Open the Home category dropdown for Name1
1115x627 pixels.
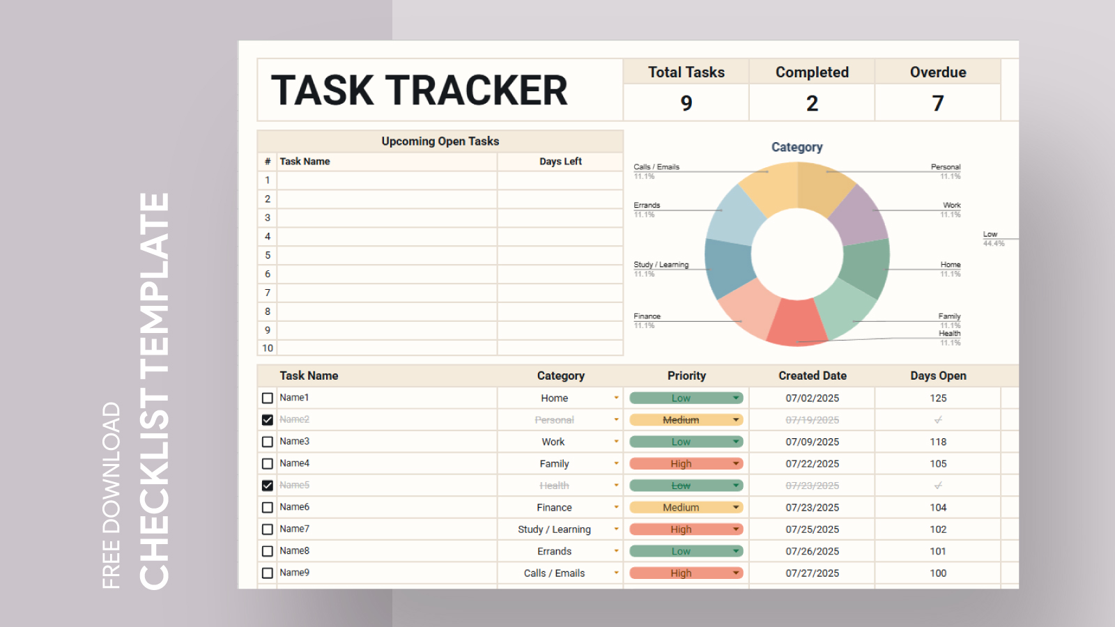(616, 398)
